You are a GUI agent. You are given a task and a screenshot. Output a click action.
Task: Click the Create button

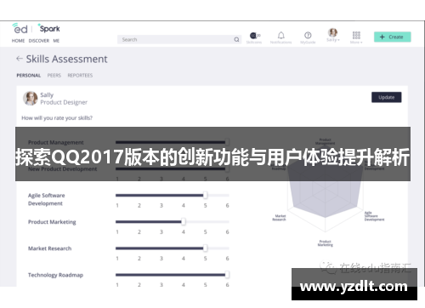[392, 37]
